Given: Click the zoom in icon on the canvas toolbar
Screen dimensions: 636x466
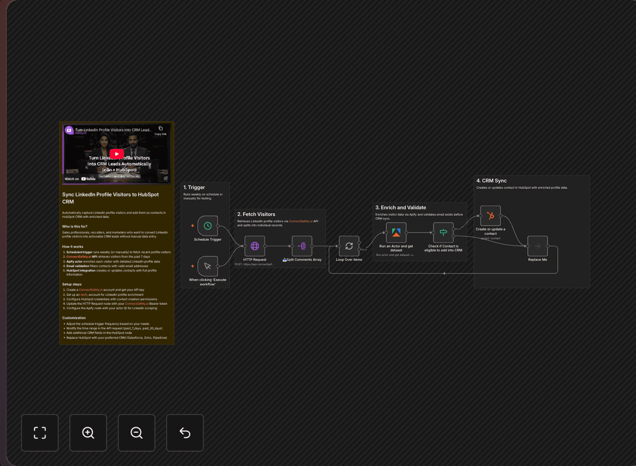Looking at the screenshot, I should coord(88,432).
